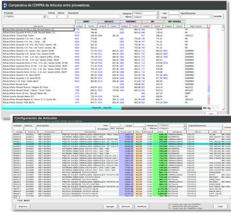Select row ROTULA INFERIOR TOYOTA RAV4
Image resolution: width=231 pixels, height=213 pixels.
(x=122, y=172)
